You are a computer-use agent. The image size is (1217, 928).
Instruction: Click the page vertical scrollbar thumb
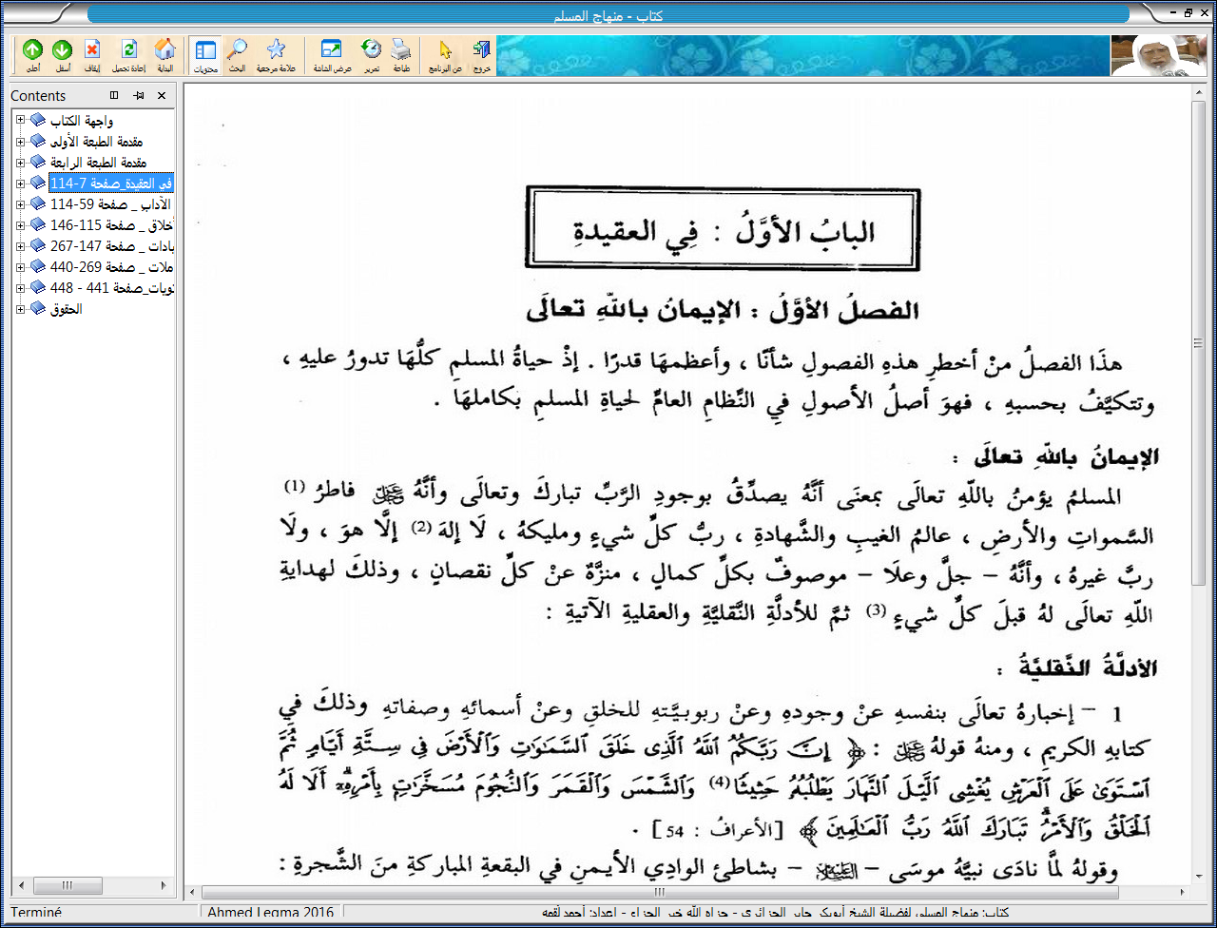coord(1198,343)
